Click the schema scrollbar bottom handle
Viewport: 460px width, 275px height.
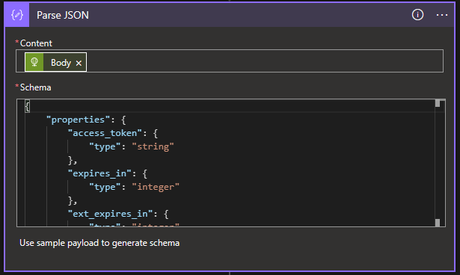coord(438,223)
